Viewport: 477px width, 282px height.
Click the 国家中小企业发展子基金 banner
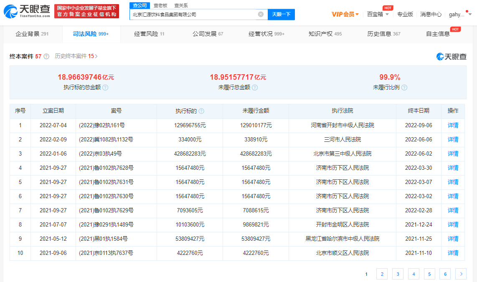(x=87, y=11)
